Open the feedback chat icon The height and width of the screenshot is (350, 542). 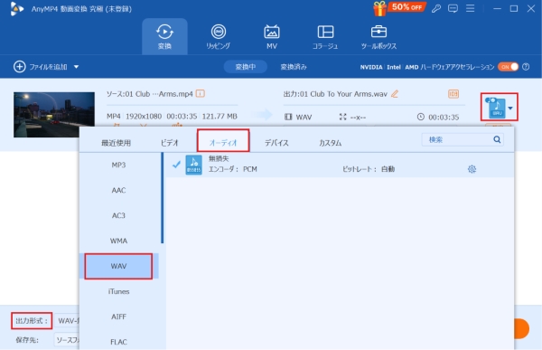coord(453,9)
